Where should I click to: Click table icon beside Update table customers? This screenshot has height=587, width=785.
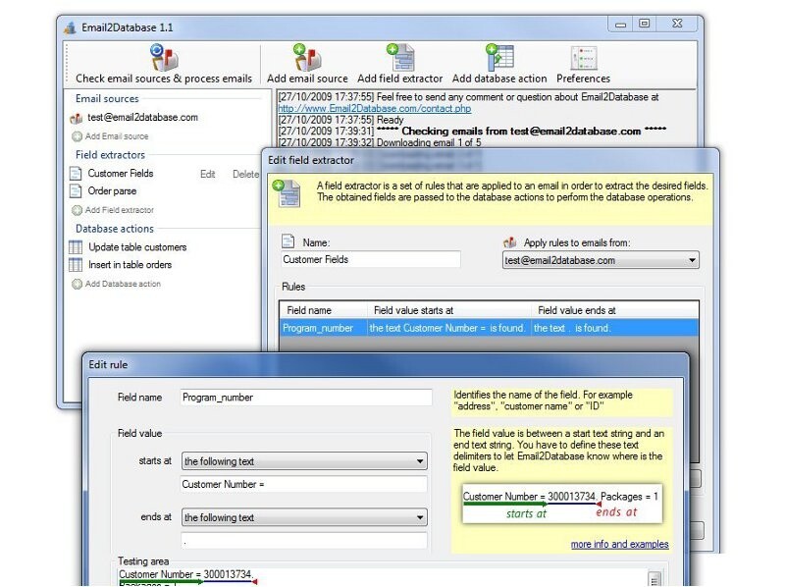point(76,247)
